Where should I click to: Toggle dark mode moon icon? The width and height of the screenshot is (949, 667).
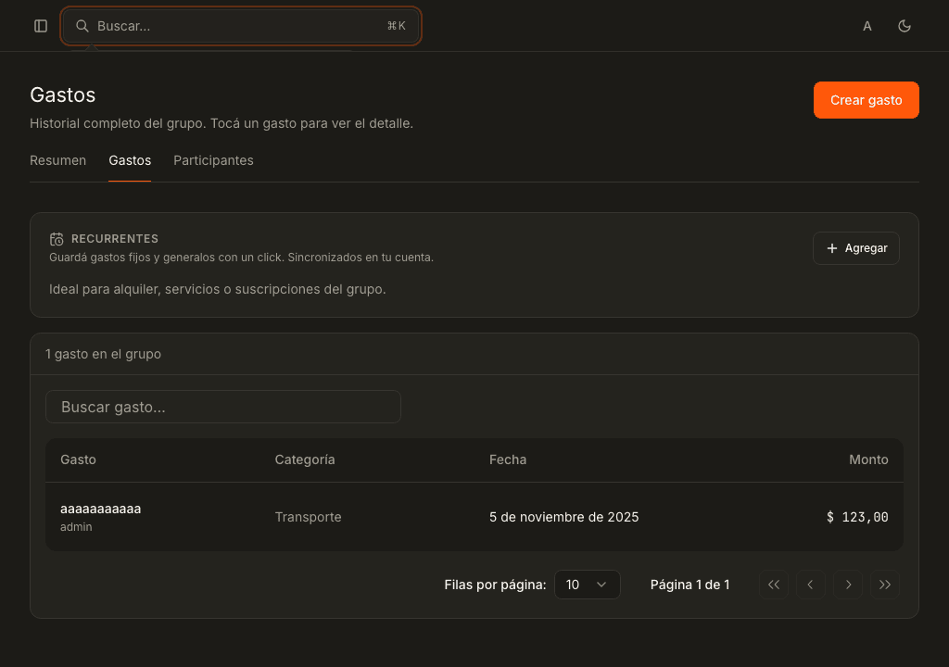905,26
